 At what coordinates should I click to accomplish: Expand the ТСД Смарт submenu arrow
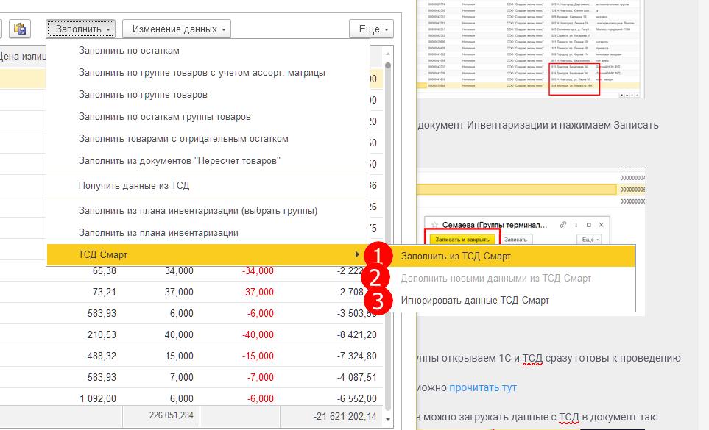tap(358, 255)
